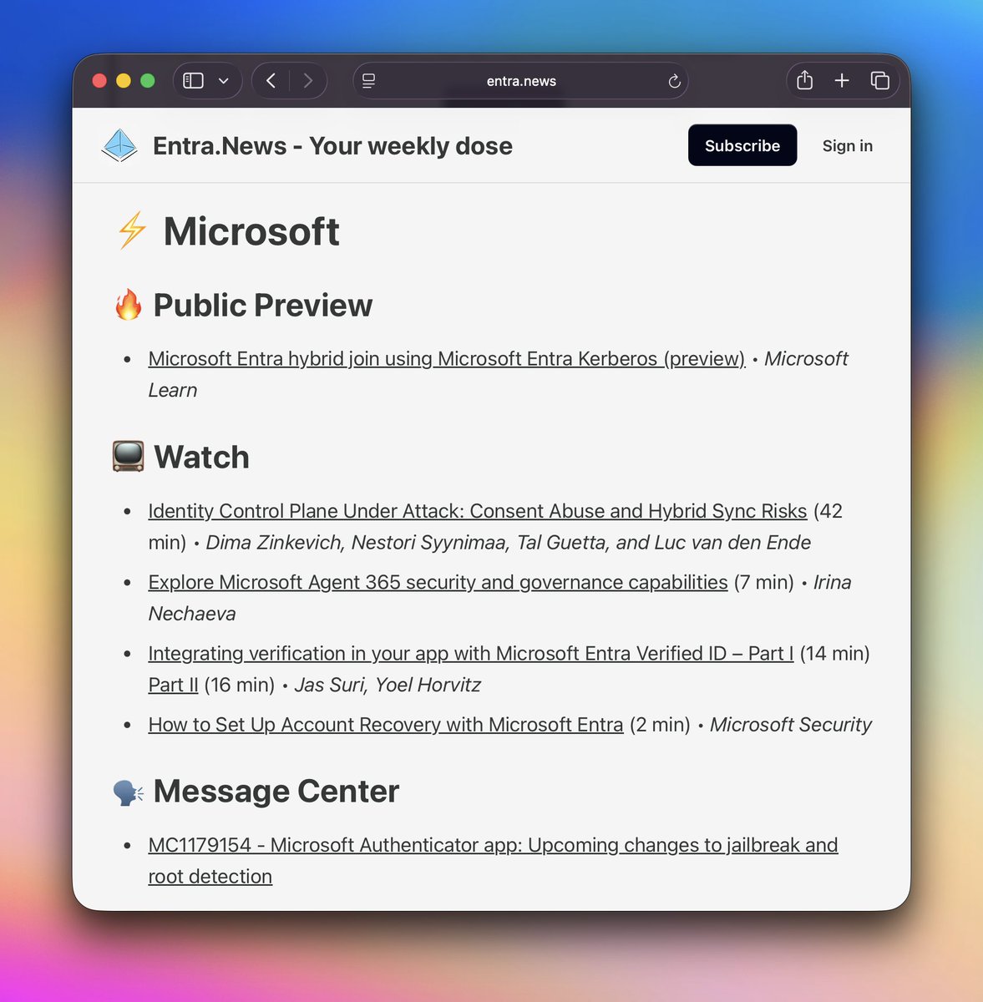This screenshot has height=1002, width=983.
Task: Open the Entra.News site title
Action: point(332,146)
